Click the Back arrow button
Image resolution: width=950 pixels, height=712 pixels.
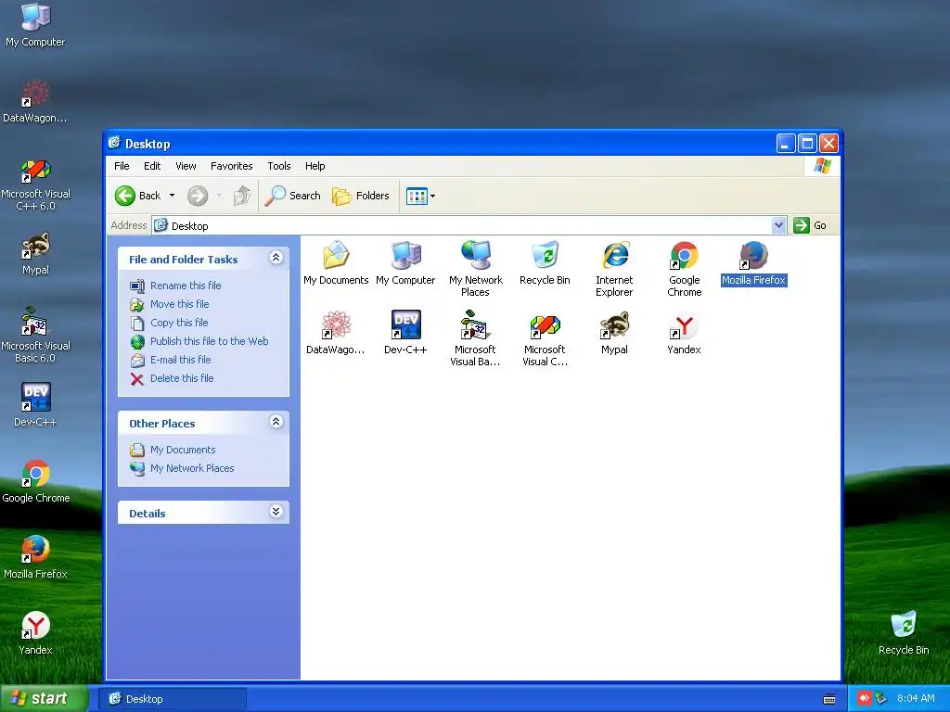point(137,196)
